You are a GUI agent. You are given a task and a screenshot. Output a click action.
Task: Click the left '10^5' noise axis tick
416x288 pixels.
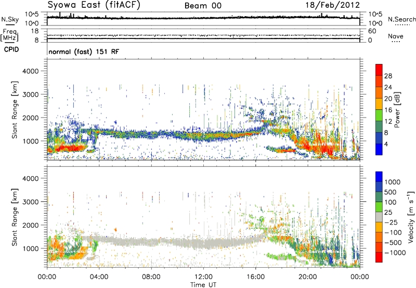(32, 15)
